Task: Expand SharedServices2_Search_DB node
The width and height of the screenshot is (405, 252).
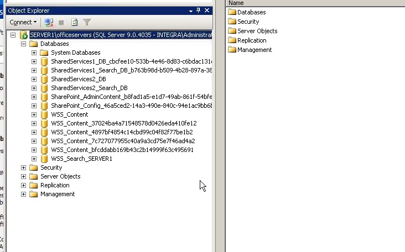Action: (x=34, y=88)
